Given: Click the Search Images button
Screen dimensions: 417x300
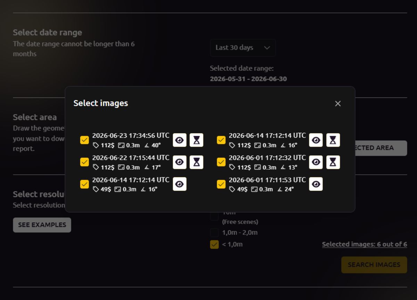Looking at the screenshot, I should [374, 265].
